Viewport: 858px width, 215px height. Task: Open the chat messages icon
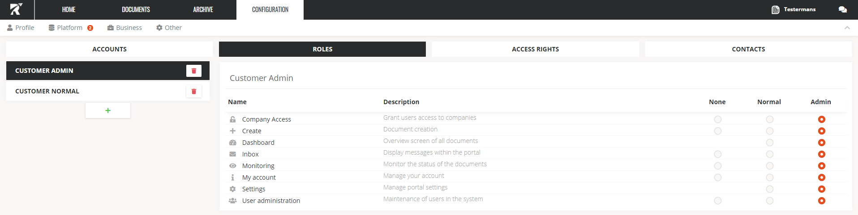(842, 9)
